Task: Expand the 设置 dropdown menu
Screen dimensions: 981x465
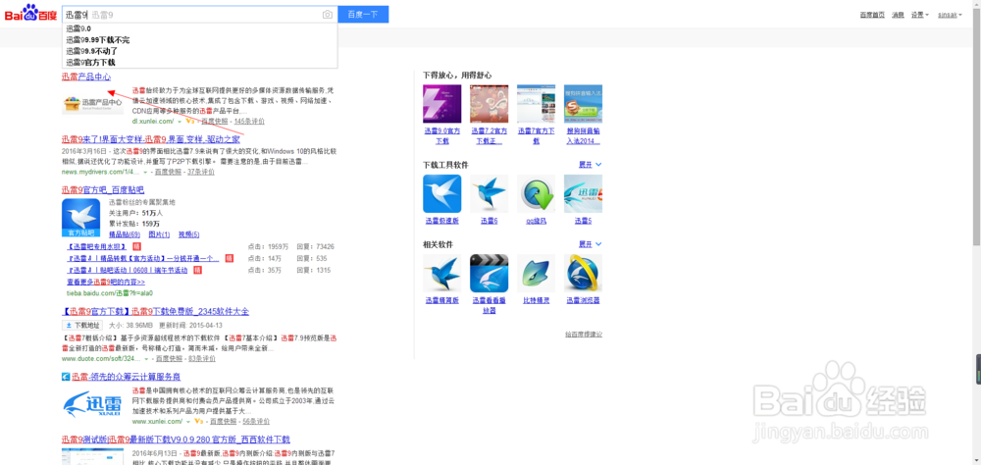Action: pyautogui.click(x=920, y=15)
